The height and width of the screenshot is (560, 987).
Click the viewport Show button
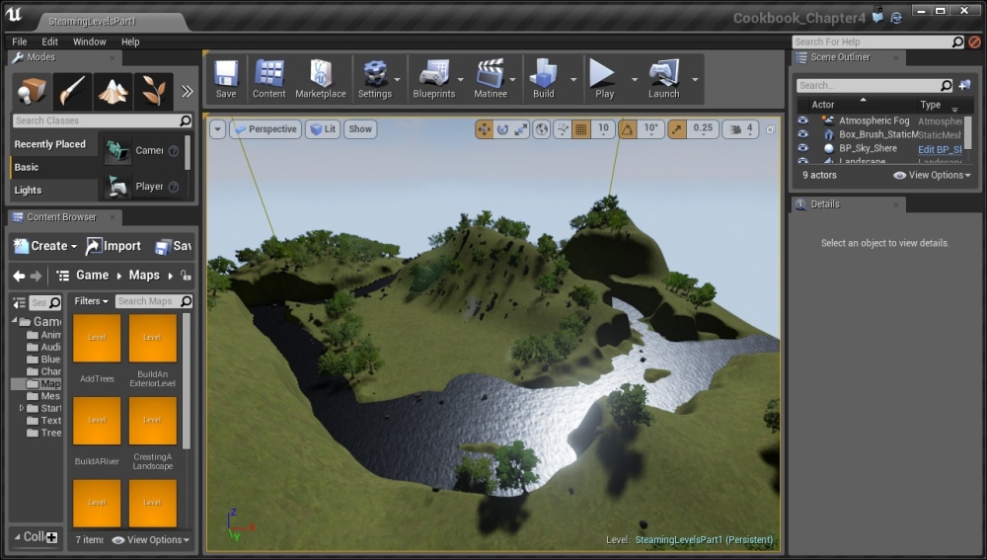point(360,129)
